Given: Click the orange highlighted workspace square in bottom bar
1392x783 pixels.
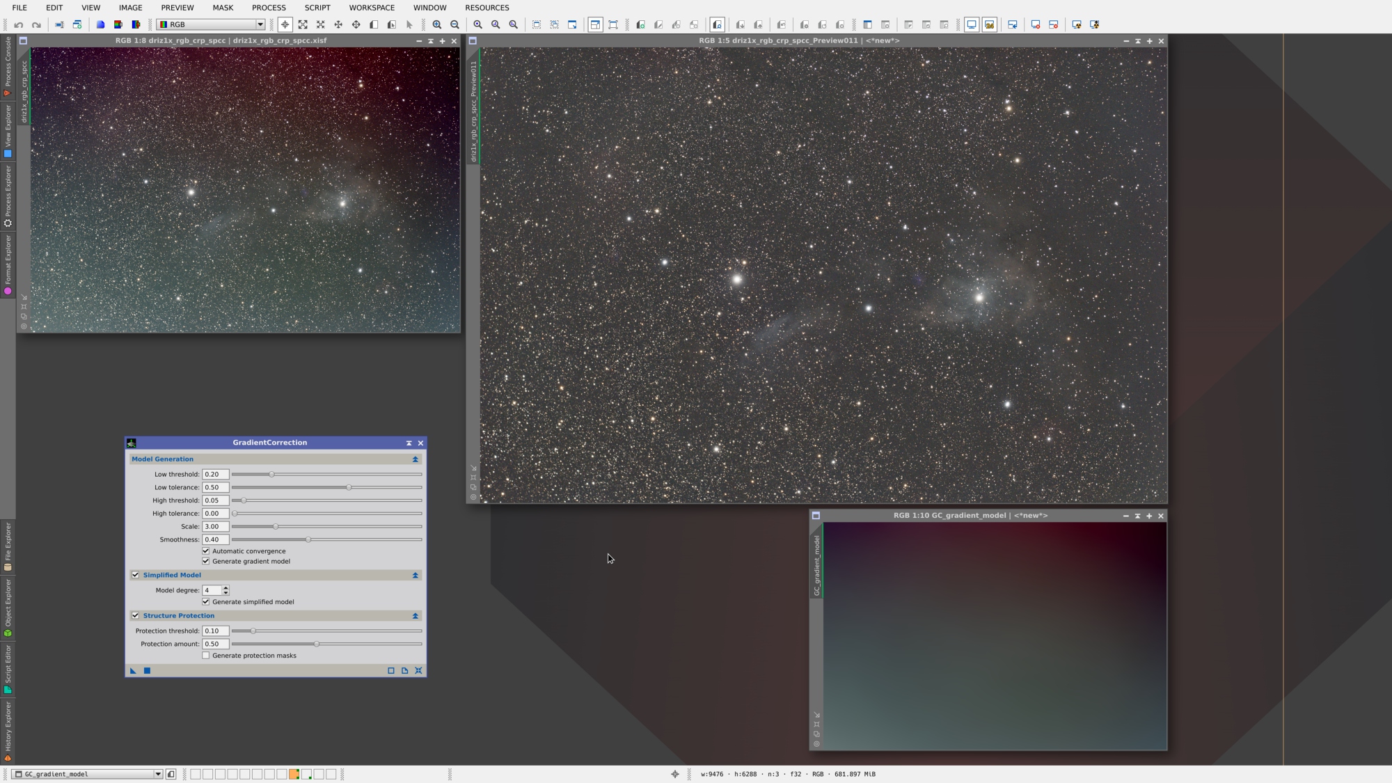Looking at the screenshot, I should [x=294, y=774].
